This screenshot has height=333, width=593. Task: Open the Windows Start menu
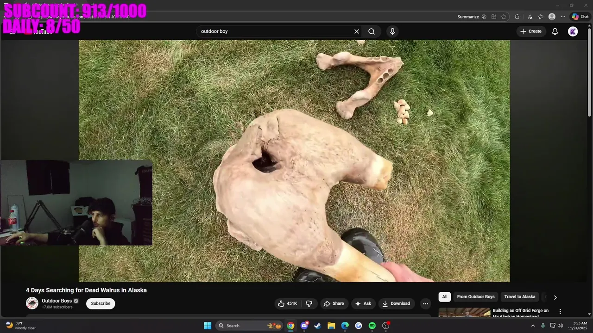pos(208,326)
